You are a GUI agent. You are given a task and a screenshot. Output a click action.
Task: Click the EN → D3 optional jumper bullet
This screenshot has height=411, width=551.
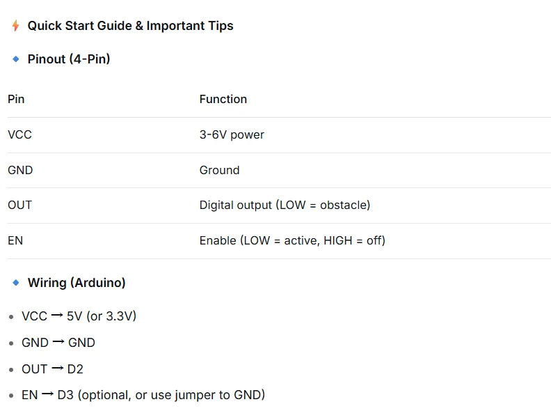click(x=143, y=395)
